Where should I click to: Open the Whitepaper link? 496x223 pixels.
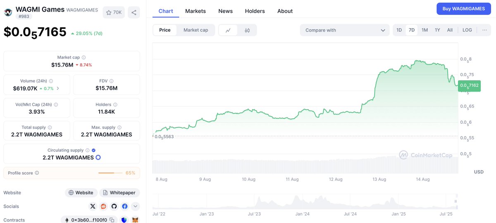point(119,193)
